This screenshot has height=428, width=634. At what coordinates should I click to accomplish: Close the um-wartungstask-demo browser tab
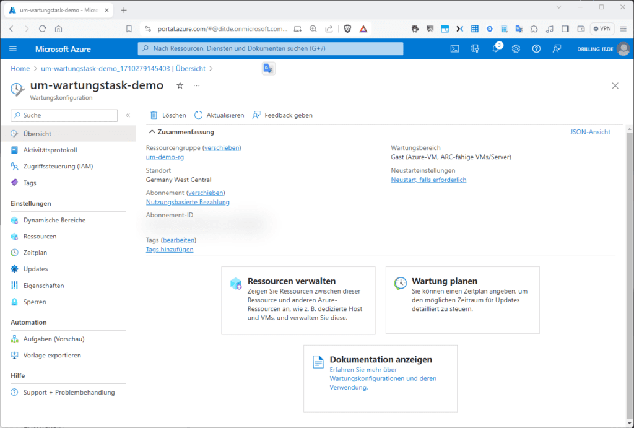pos(106,10)
